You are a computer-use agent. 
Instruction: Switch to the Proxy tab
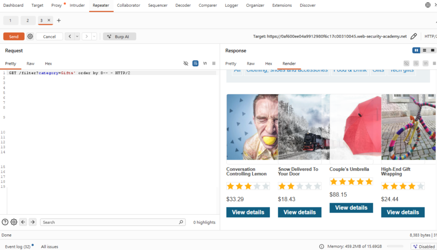point(56,5)
